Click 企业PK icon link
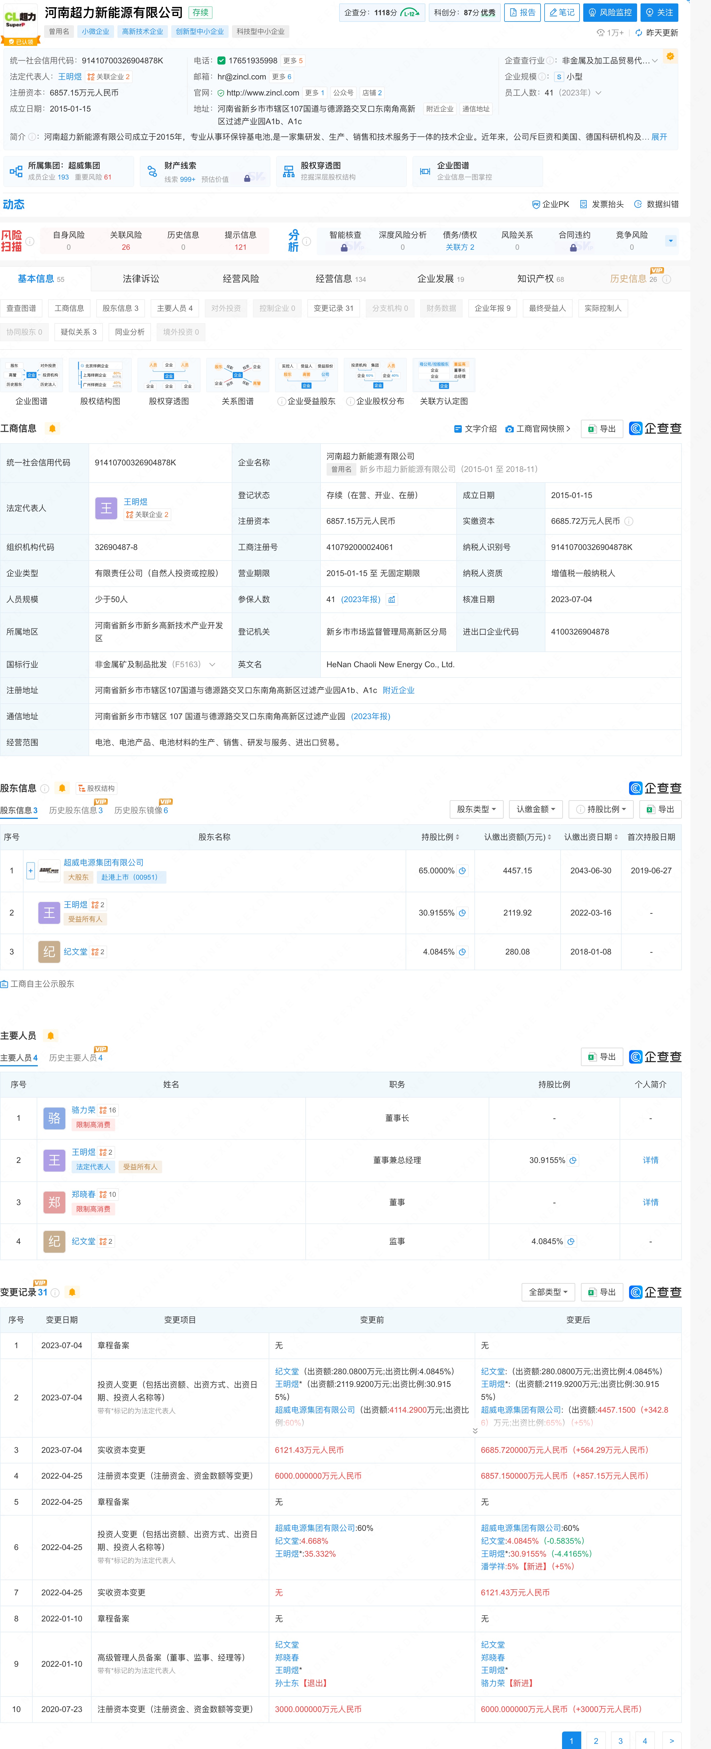Viewport: 711px width, 1749px height. click(550, 204)
